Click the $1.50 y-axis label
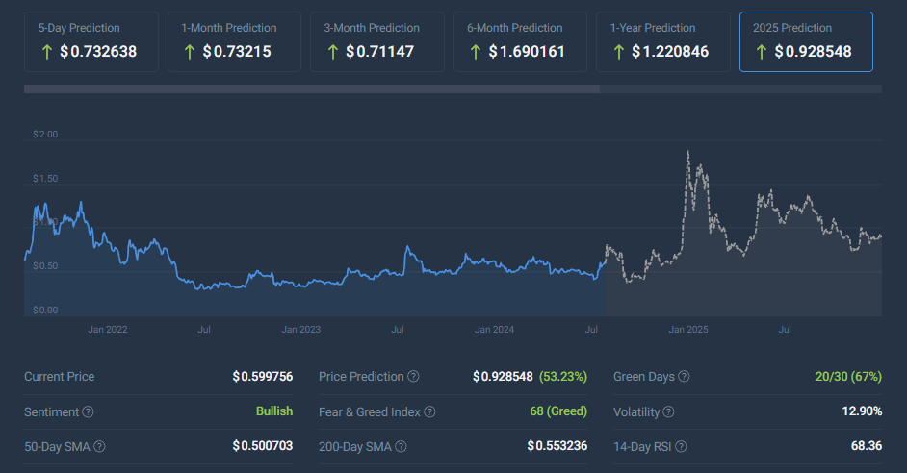907x473 pixels. point(45,179)
